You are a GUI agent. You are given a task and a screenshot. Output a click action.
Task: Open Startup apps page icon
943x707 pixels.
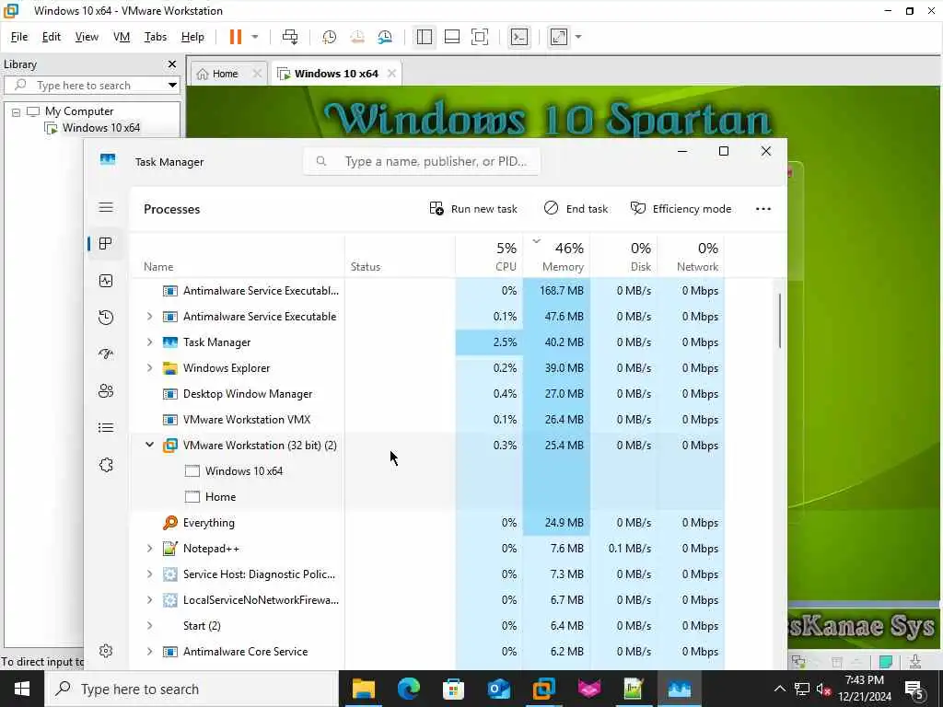point(106,354)
